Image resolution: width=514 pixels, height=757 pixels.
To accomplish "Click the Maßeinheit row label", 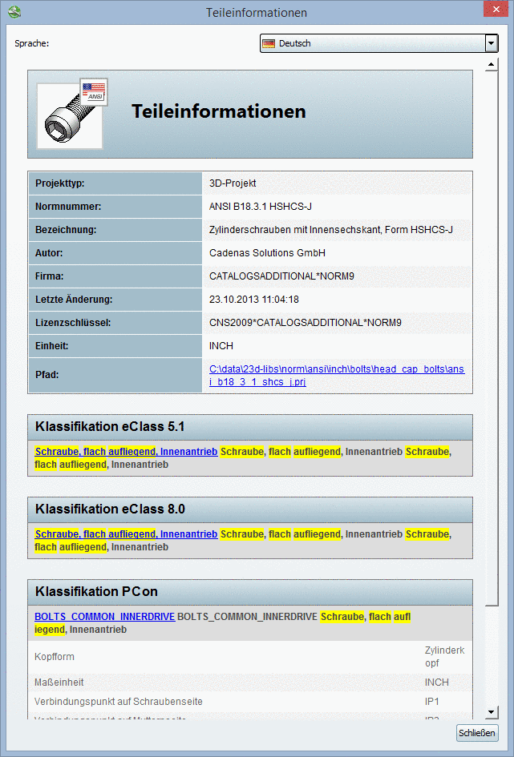I will pyautogui.click(x=59, y=683).
